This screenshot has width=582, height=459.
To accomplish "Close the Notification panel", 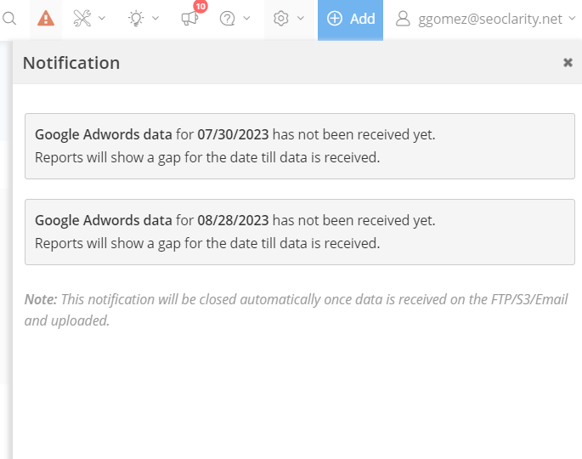I will click(x=568, y=63).
